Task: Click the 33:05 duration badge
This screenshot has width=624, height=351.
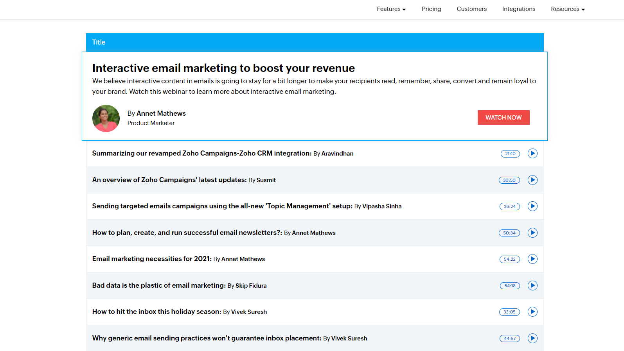Action: point(509,312)
